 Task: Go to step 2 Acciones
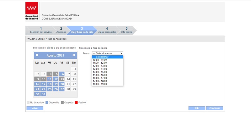(x=61, y=30)
